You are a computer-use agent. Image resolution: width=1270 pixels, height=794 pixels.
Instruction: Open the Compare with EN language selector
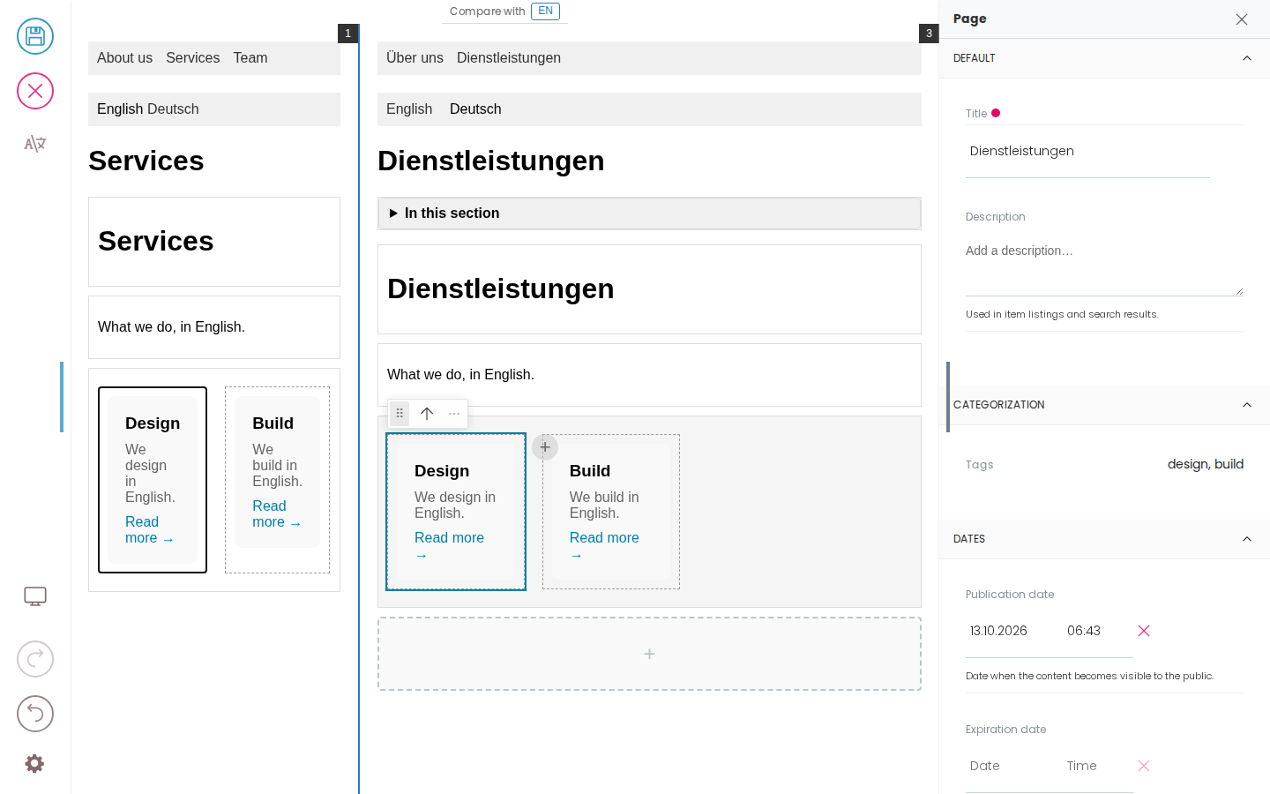click(x=545, y=11)
